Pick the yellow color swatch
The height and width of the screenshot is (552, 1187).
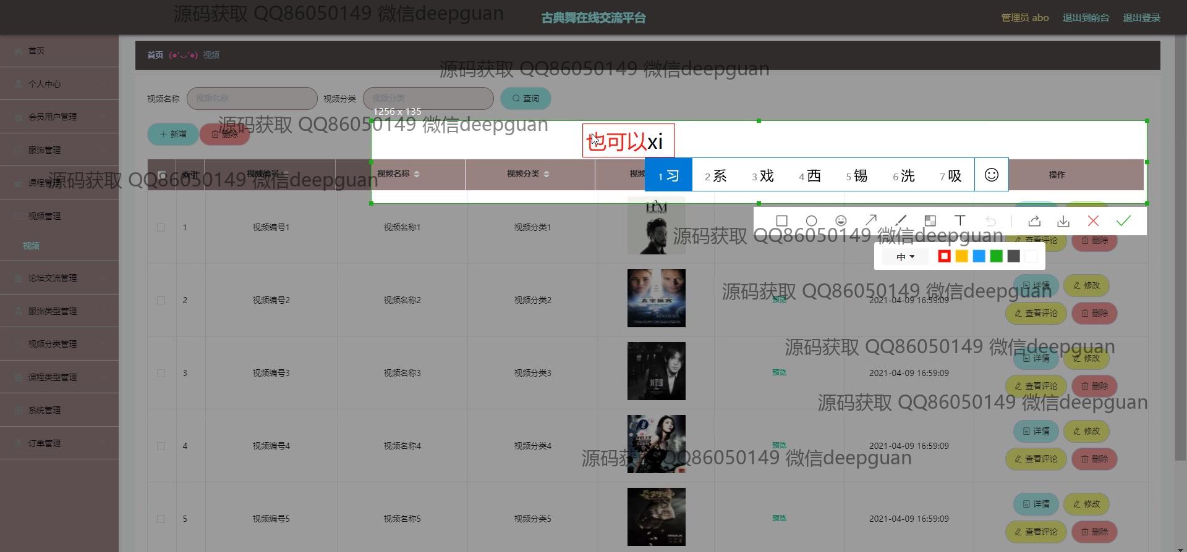click(x=961, y=256)
